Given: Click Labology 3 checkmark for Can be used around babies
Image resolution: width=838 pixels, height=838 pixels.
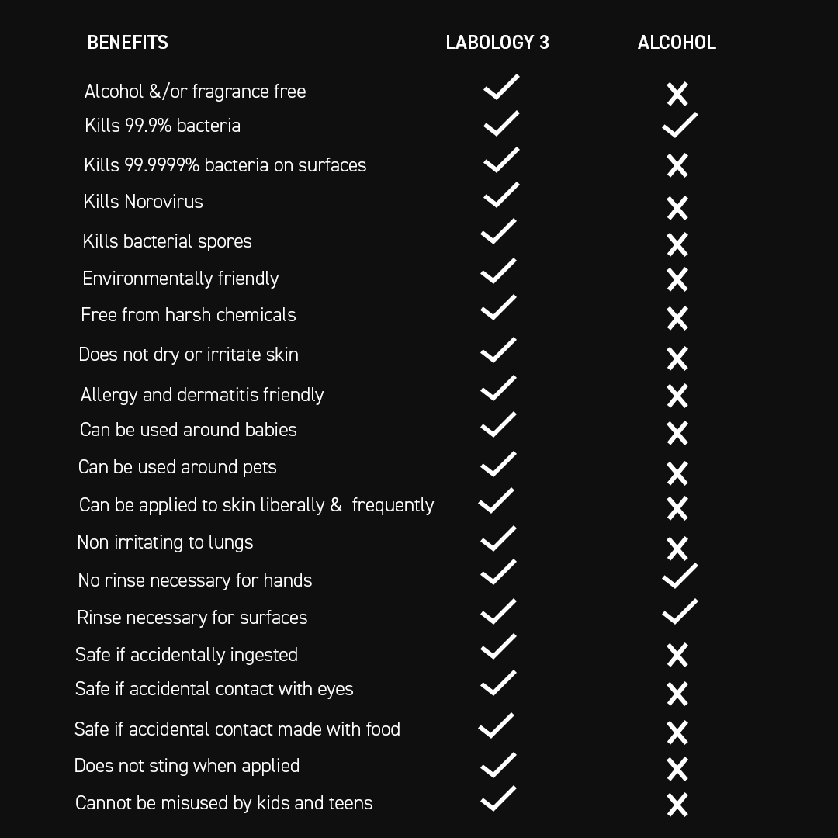Looking at the screenshot, I should pyautogui.click(x=498, y=425).
